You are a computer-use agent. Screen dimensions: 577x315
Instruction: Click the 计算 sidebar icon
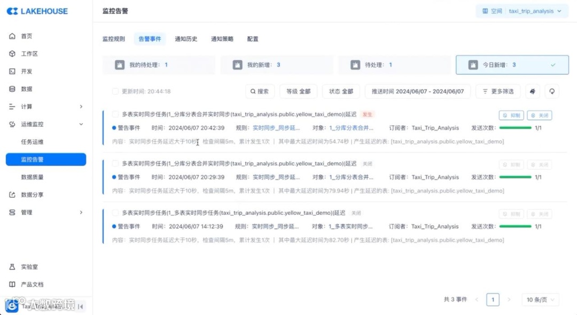click(x=12, y=107)
